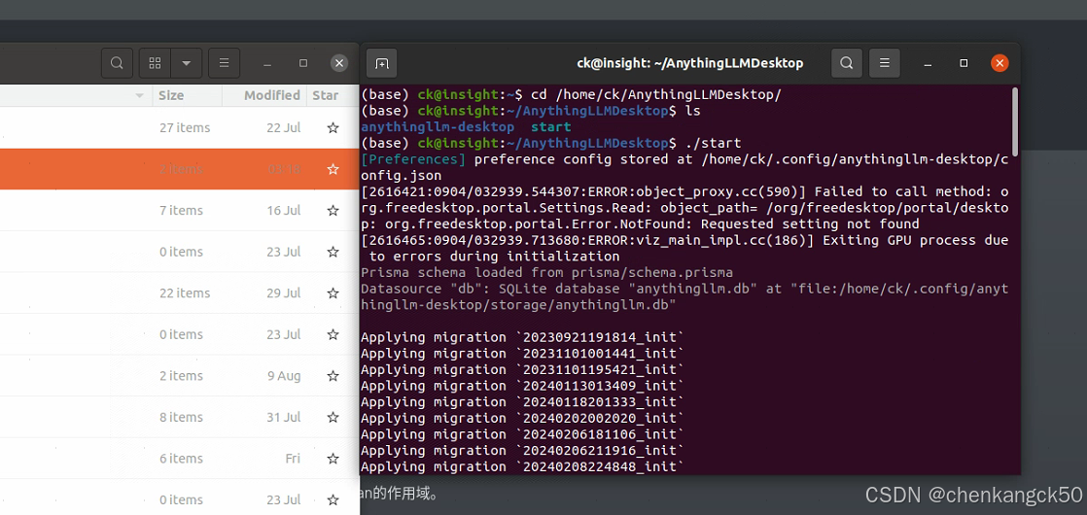Click the './start' command text

pyautogui.click(x=713, y=143)
